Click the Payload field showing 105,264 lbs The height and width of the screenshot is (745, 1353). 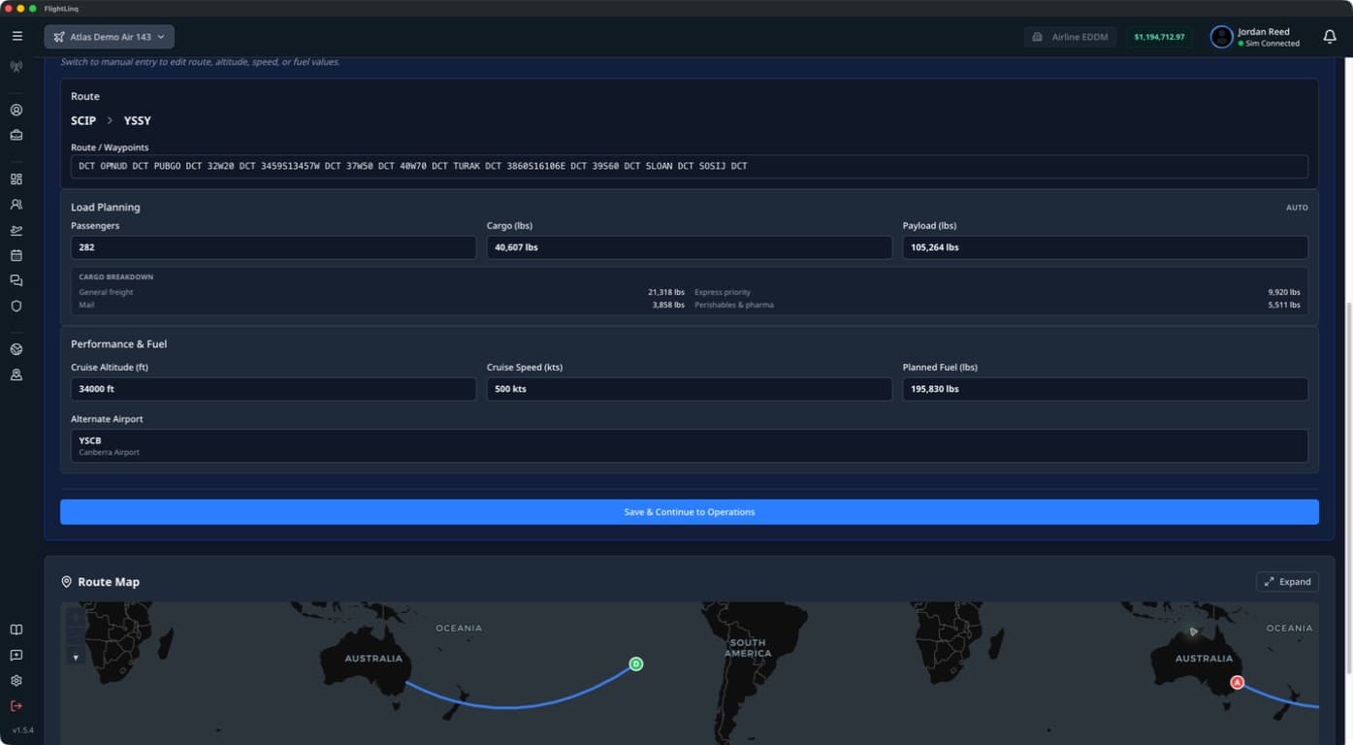pos(1105,247)
